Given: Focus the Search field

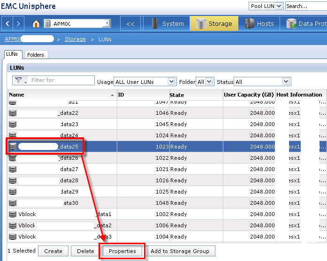Looking at the screenshot, I should click(306, 6).
